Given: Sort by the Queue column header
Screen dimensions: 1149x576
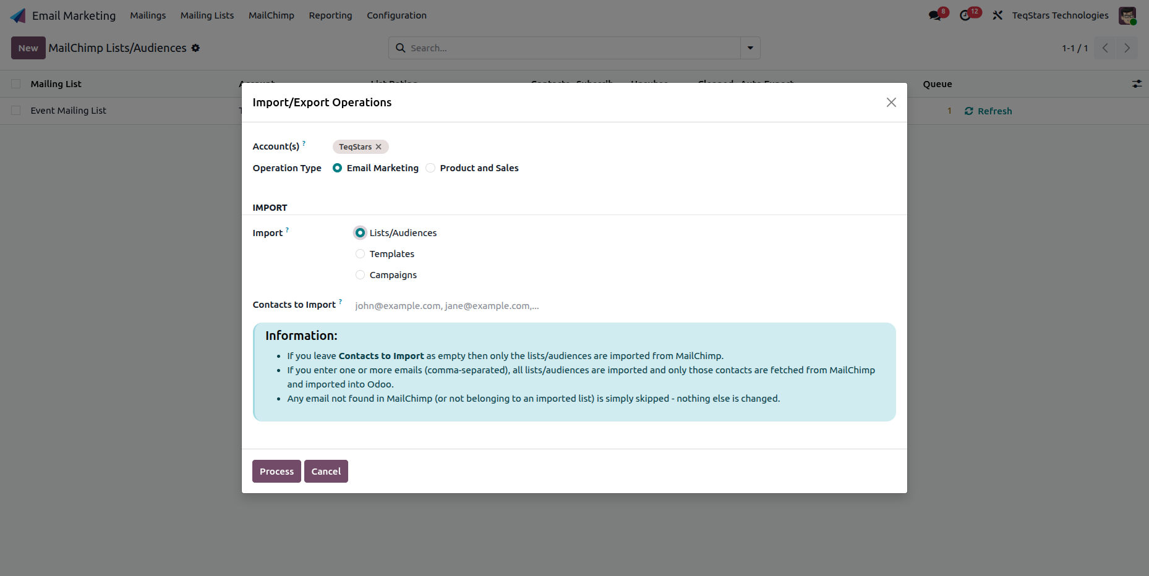Looking at the screenshot, I should tap(938, 84).
